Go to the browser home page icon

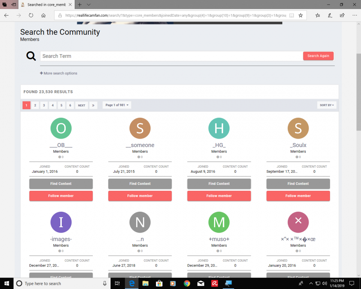(x=43, y=16)
